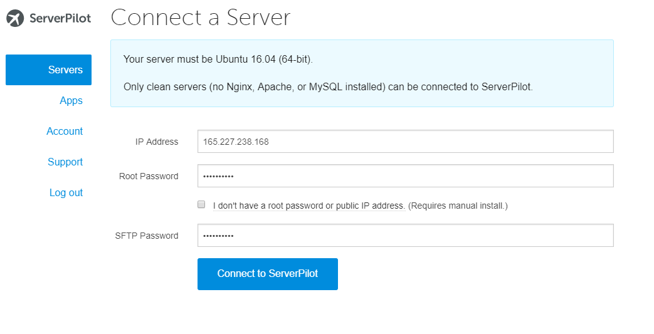Viewport: 654px width, 334px height.
Task: Click the "I don't have a root password" label
Action: (309, 206)
